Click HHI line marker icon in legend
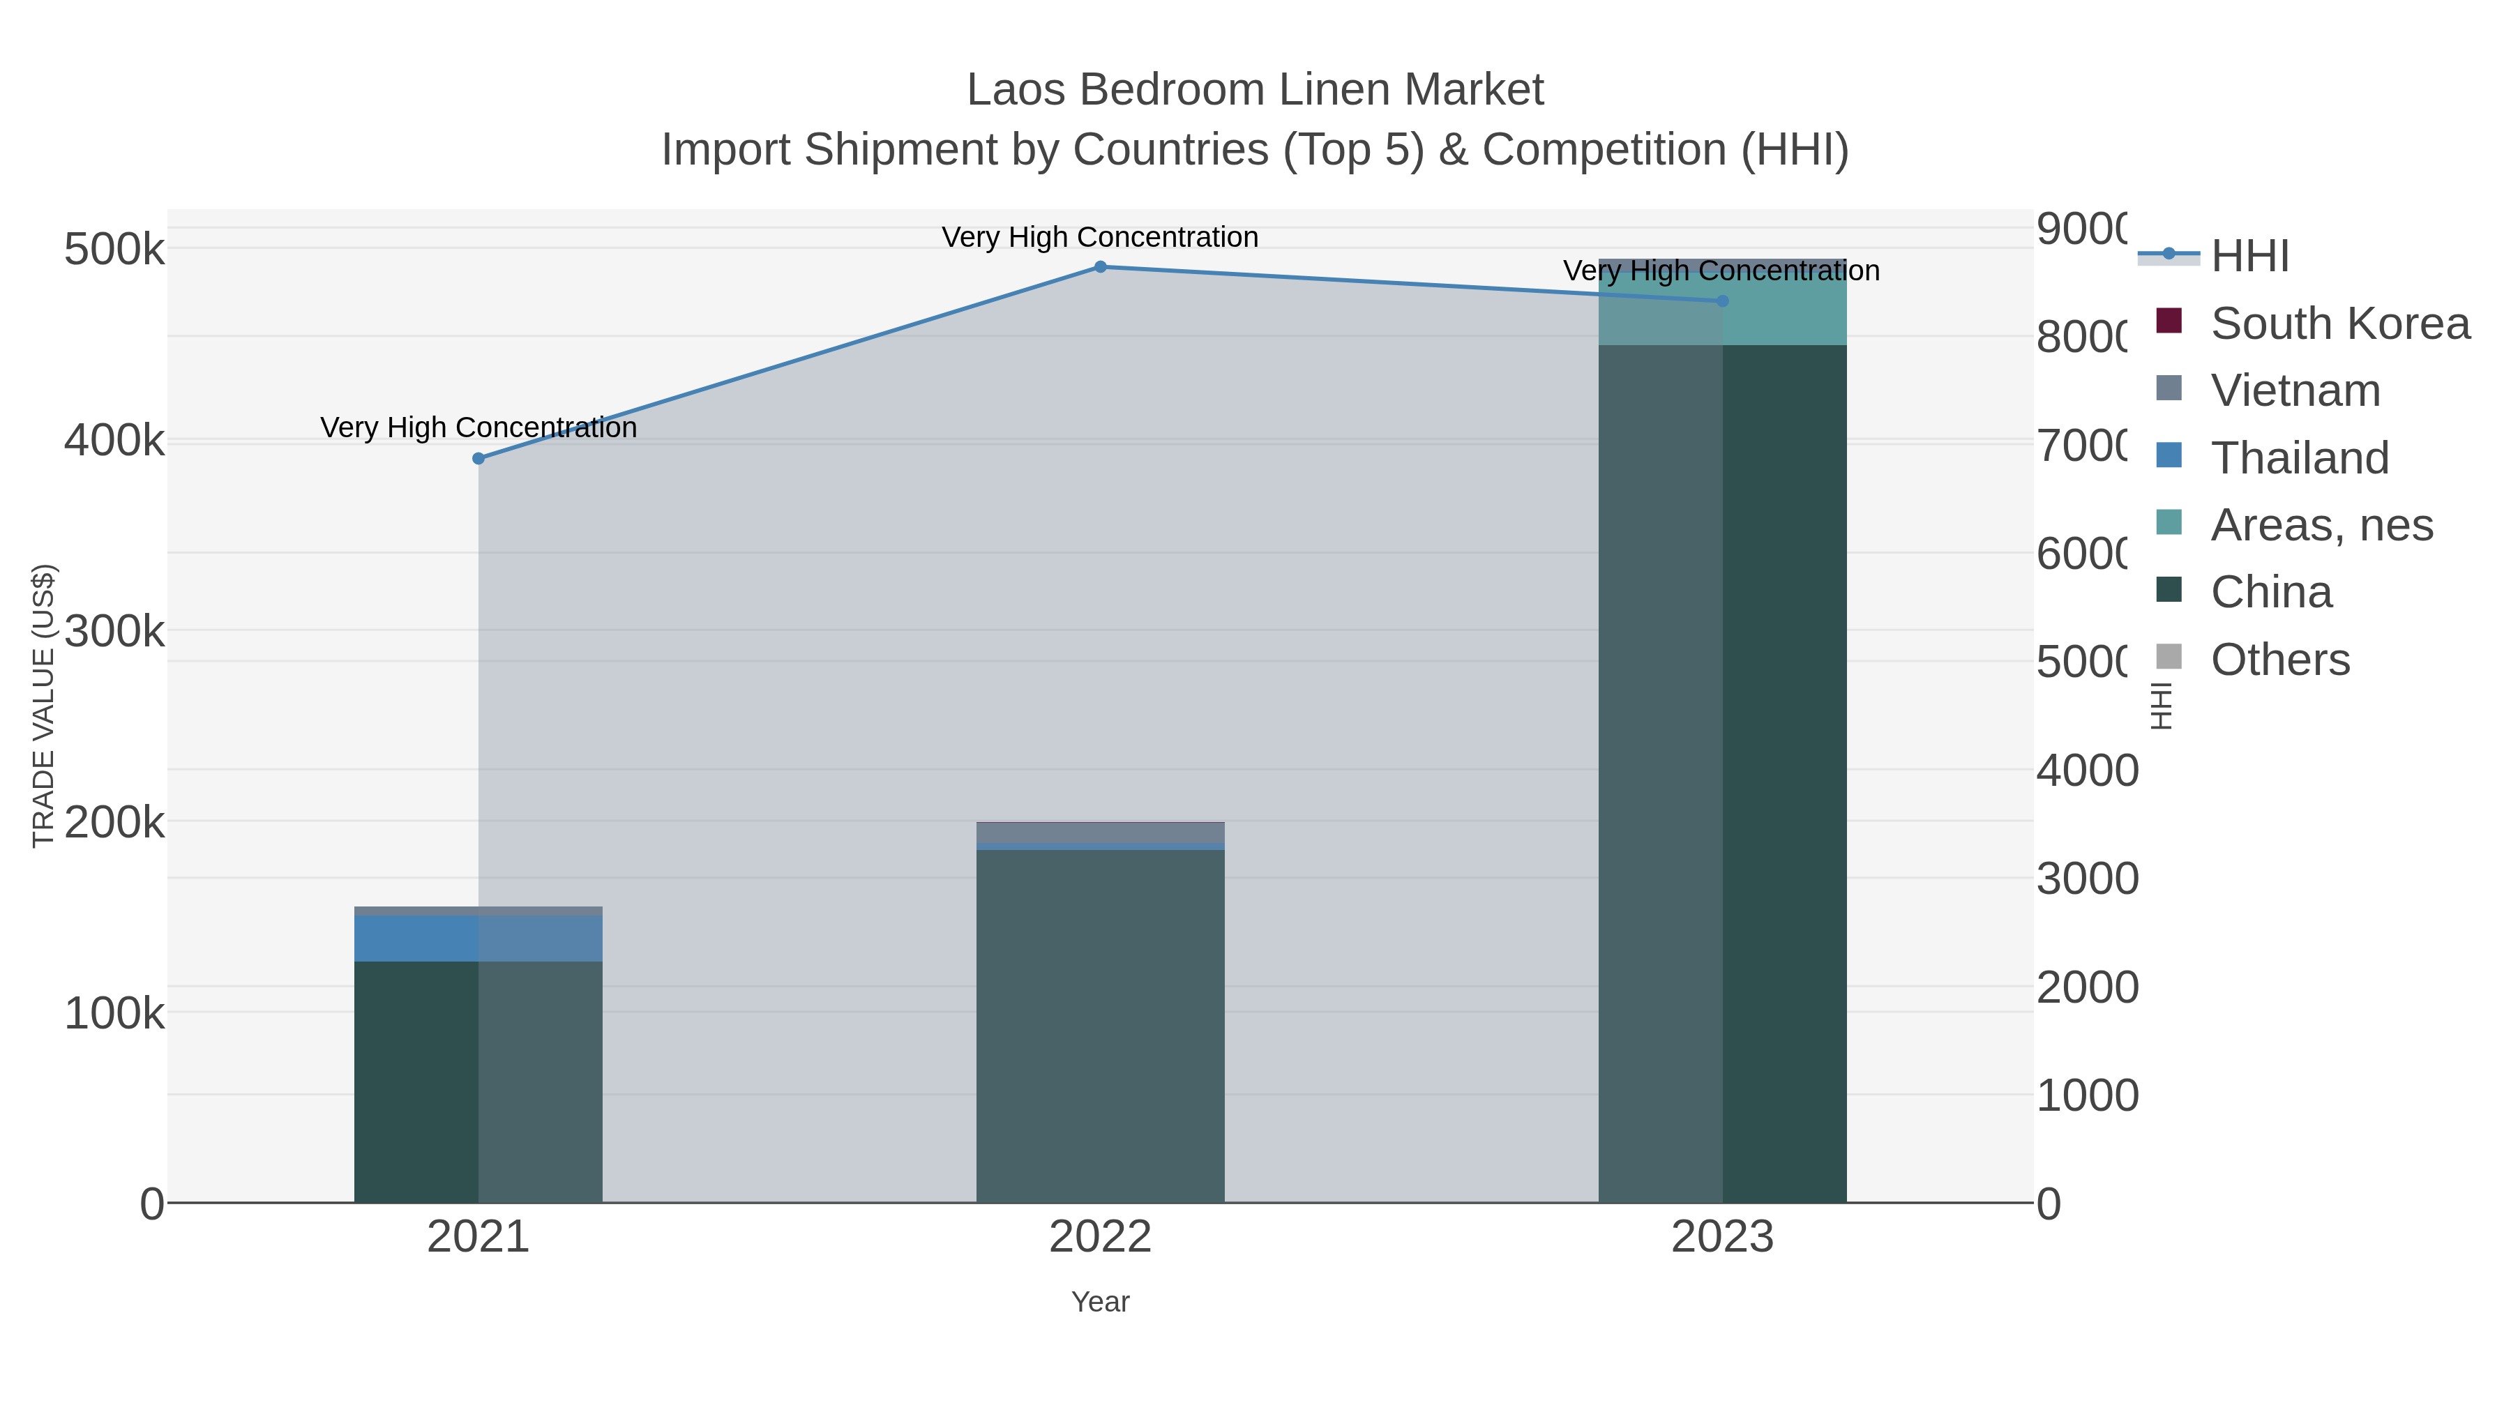Image resolution: width=2511 pixels, height=1412 pixels. (x=2169, y=255)
